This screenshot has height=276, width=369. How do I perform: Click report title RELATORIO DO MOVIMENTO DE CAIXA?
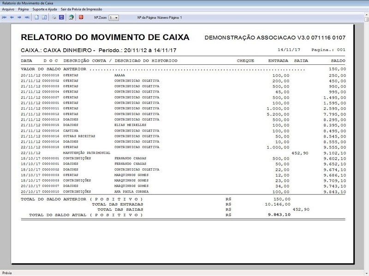coord(105,37)
